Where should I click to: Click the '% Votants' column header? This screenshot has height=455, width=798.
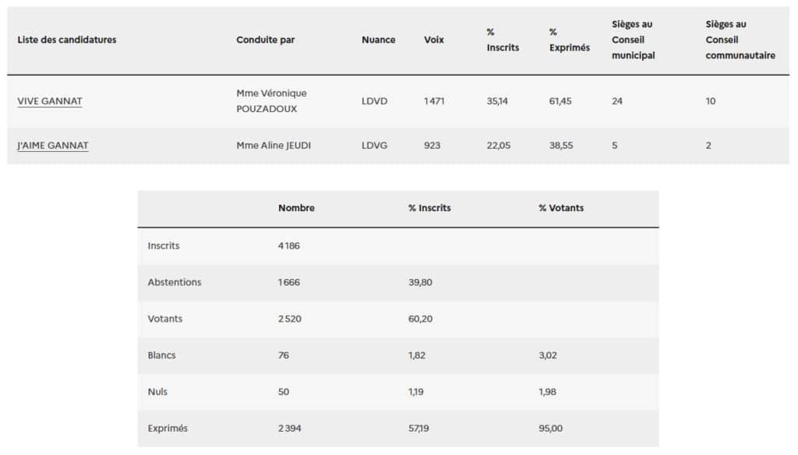click(x=561, y=208)
